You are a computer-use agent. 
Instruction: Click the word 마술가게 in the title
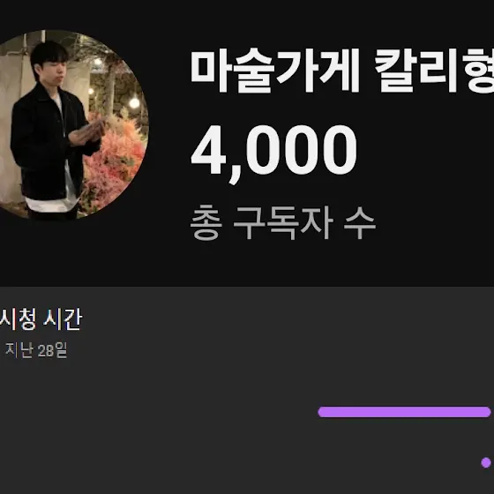[x=275, y=71]
